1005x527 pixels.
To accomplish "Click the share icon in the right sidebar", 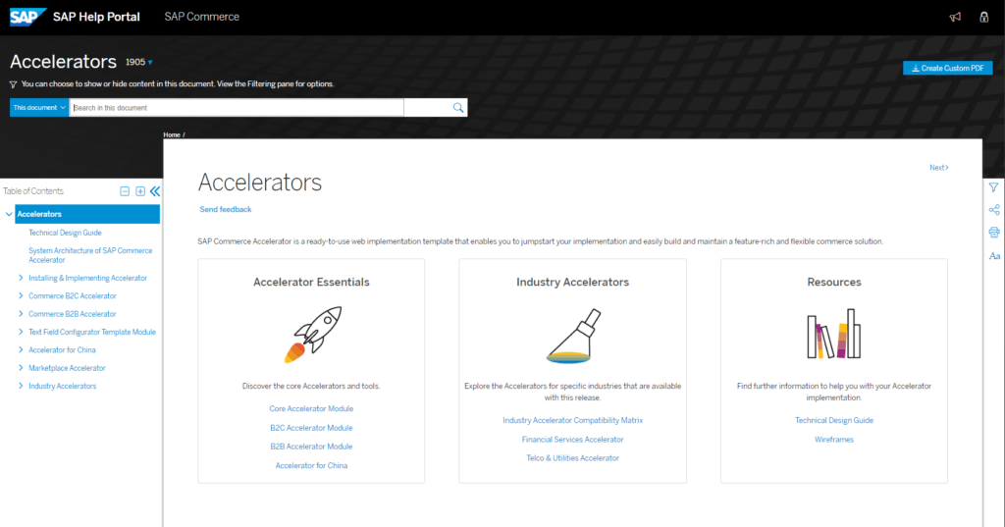I will (994, 210).
